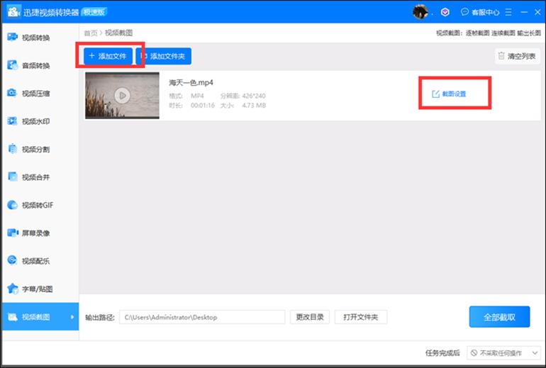Click the VIP badge icon in title bar
Viewport: 546px width, 368px height.
coord(445,12)
